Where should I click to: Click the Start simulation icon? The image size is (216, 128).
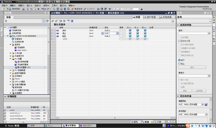(x=65, y=9)
